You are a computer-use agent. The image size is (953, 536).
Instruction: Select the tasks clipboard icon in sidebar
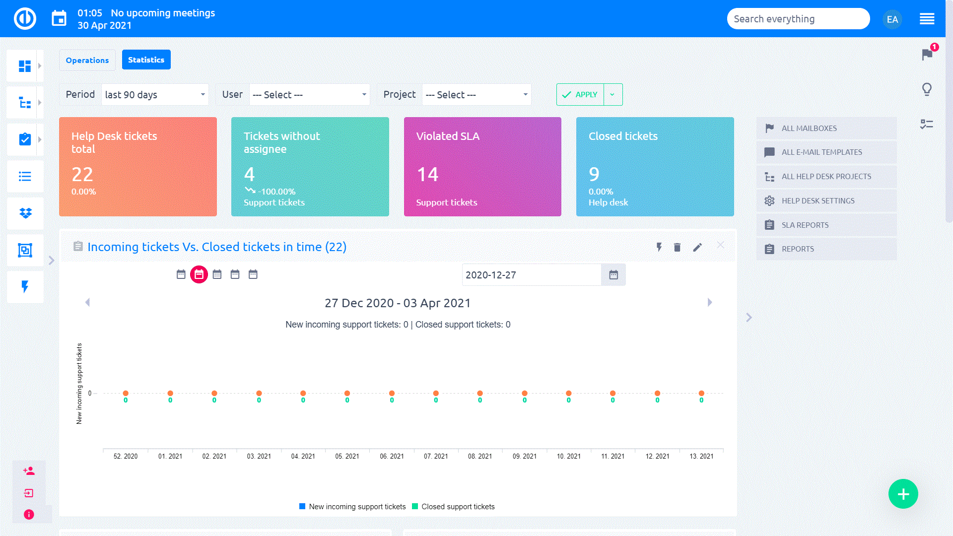[x=25, y=139]
